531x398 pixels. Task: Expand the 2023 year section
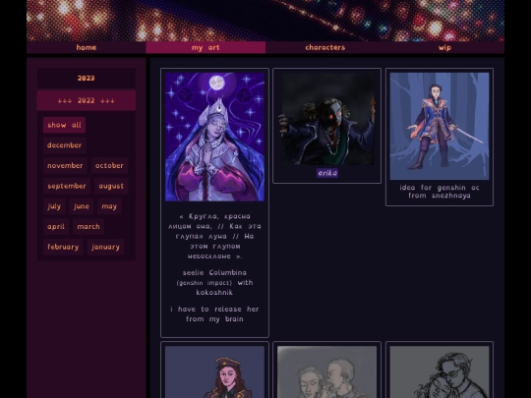click(86, 79)
